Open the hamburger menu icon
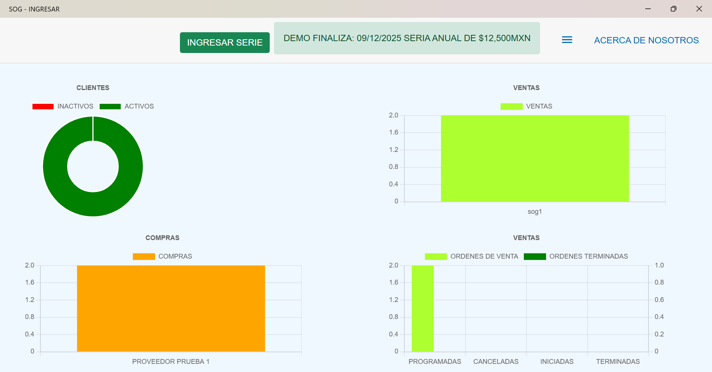Viewport: 712px width, 372px height. coord(567,40)
